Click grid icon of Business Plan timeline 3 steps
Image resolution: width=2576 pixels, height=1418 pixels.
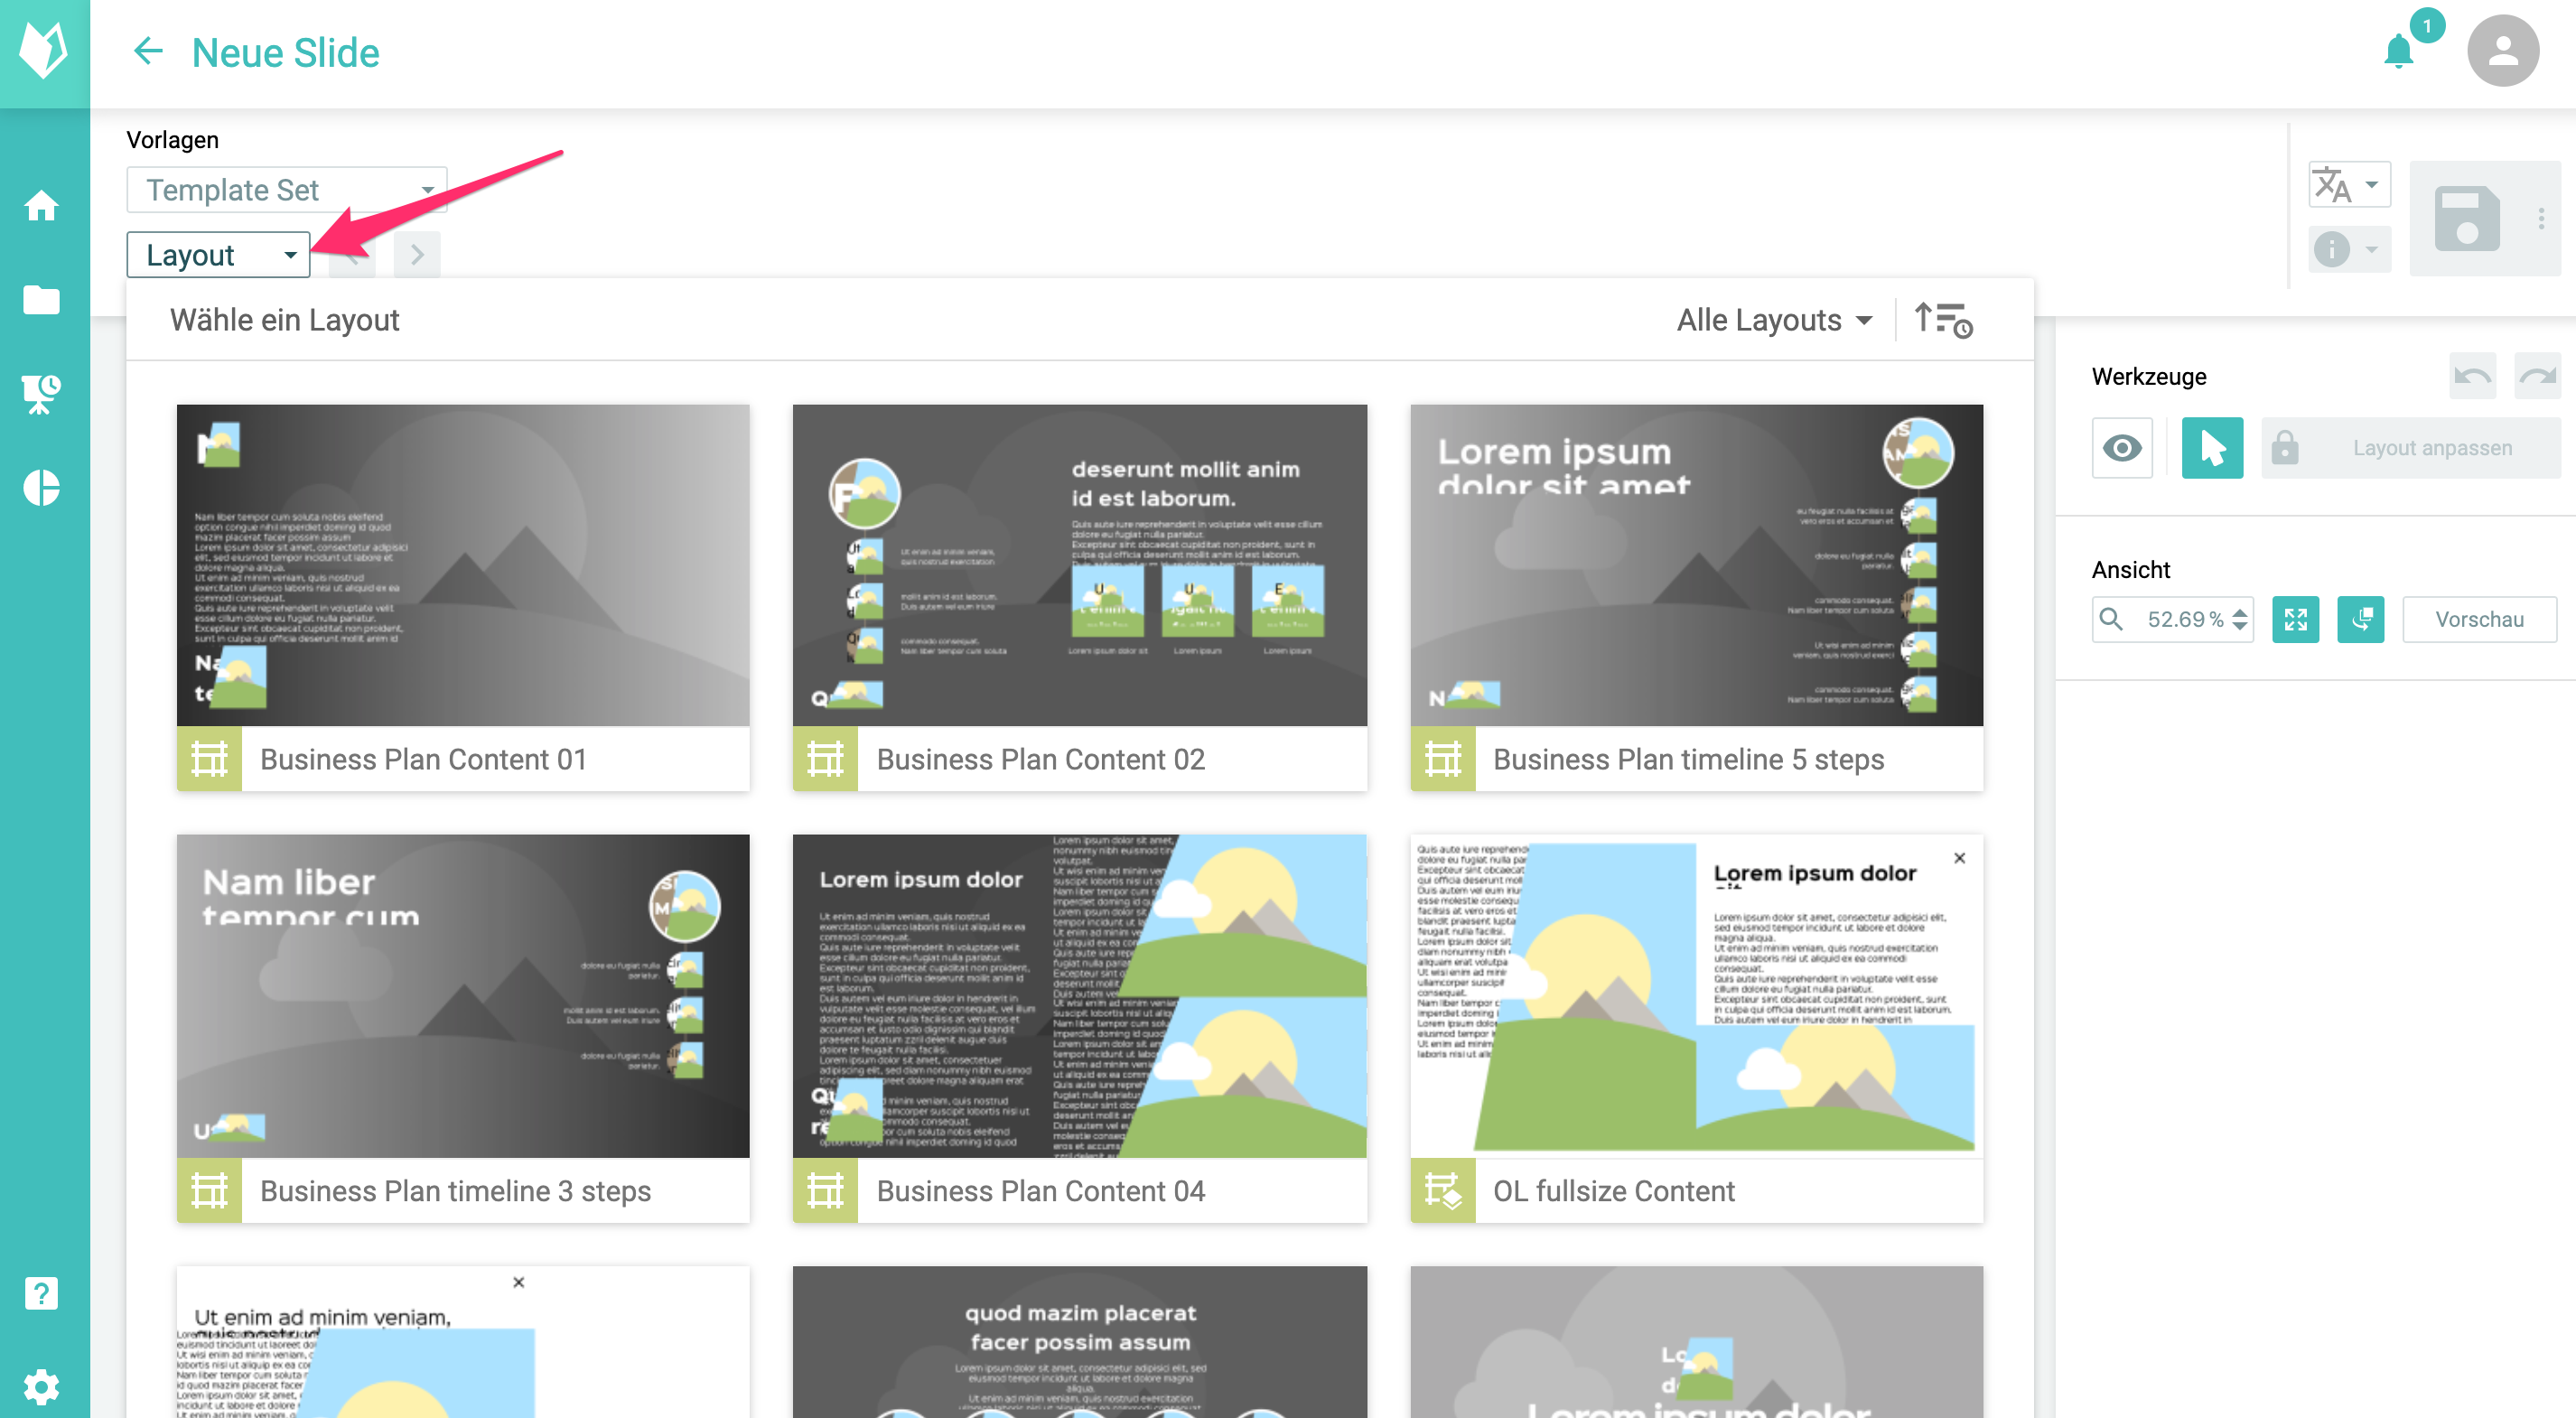(x=209, y=1191)
